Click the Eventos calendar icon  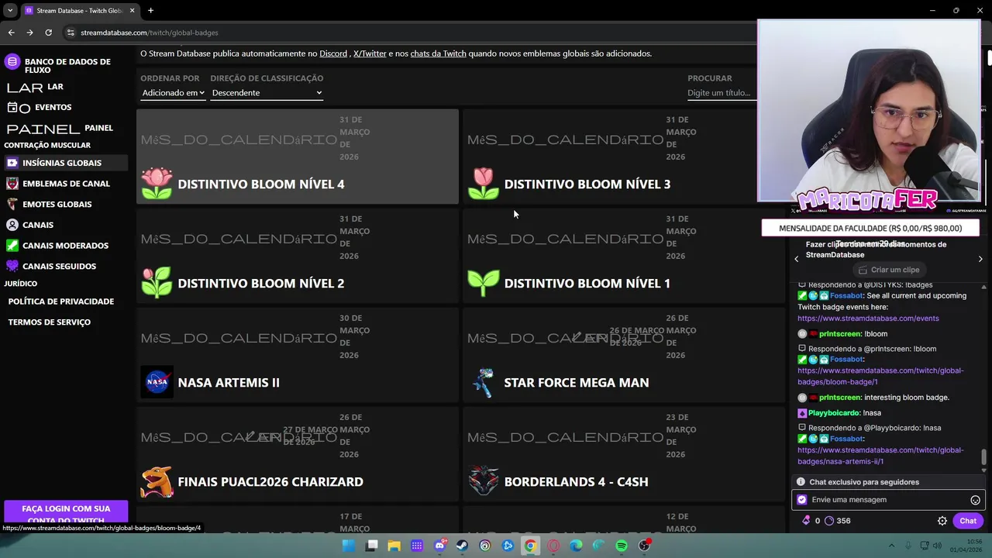coord(12,107)
